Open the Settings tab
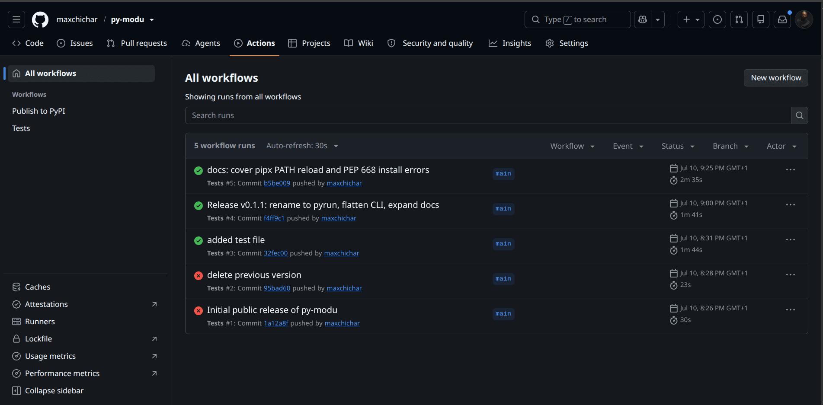This screenshot has height=405, width=823. [x=567, y=43]
